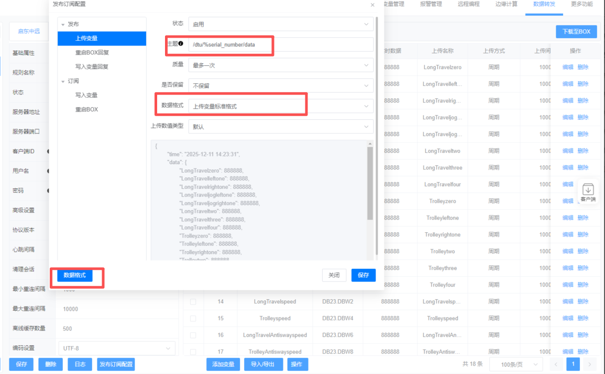Switch to the 报警管理 tab
Image resolution: width=605 pixels, height=374 pixels.
431,4
